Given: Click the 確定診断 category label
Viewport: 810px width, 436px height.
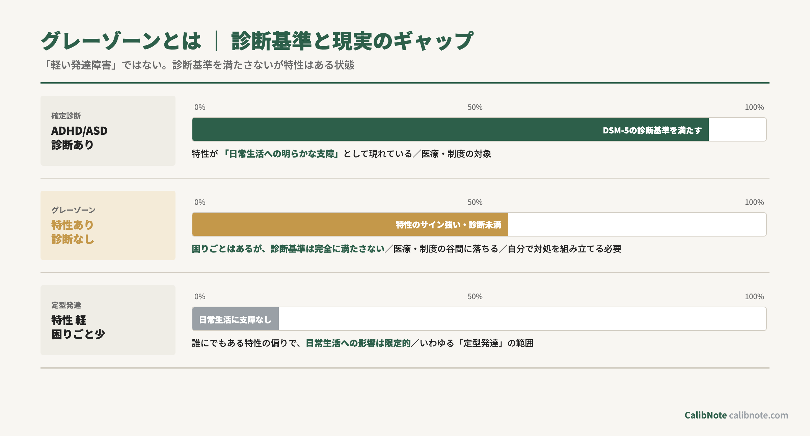Looking at the screenshot, I should click(x=66, y=116).
